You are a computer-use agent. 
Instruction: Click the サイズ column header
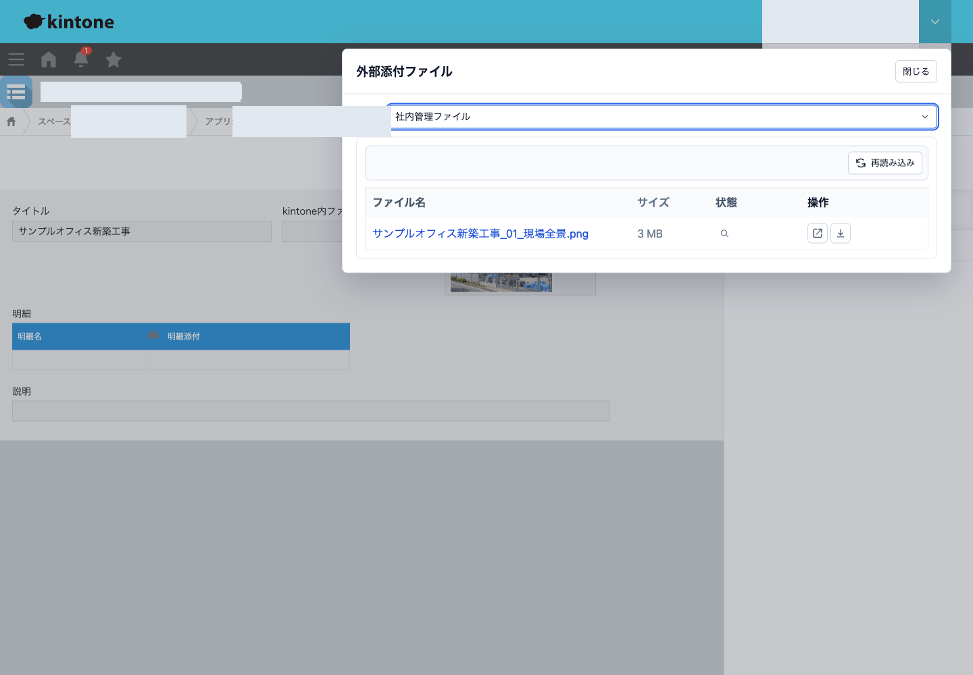[653, 202]
